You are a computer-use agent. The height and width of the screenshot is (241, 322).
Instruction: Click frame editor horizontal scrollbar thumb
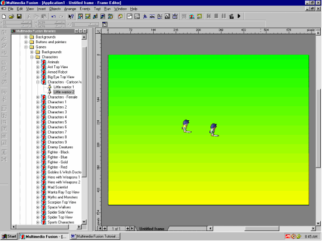point(262,228)
